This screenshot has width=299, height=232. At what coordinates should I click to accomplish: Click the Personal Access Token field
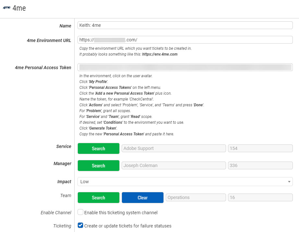click(x=185, y=67)
